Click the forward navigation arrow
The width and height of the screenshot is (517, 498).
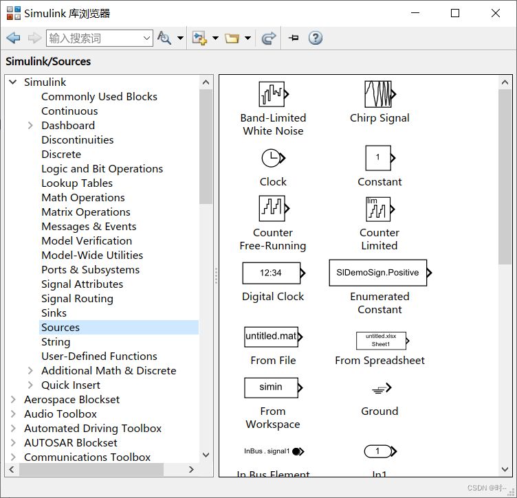click(x=34, y=38)
